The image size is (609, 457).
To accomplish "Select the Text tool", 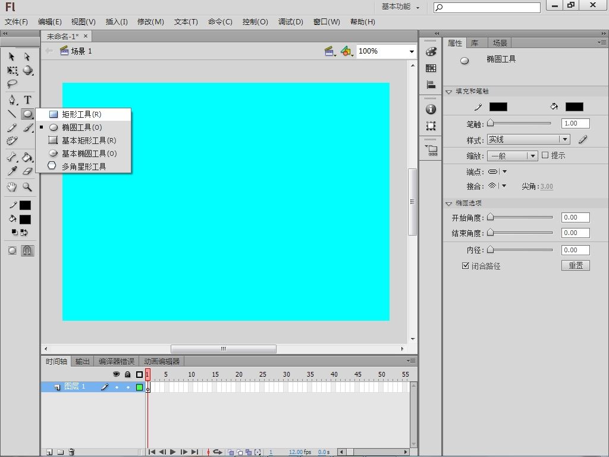I will click(x=27, y=100).
